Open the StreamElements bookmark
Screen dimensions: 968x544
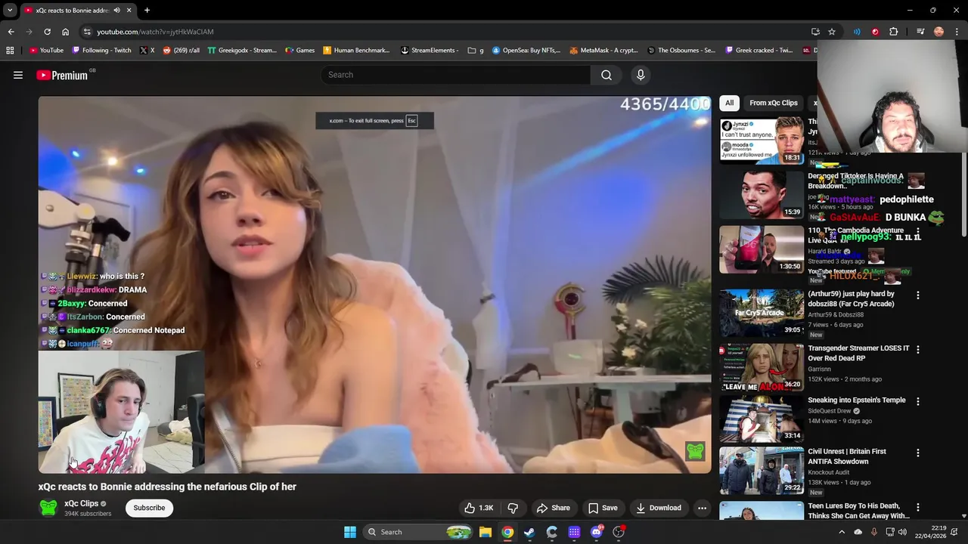tap(430, 51)
